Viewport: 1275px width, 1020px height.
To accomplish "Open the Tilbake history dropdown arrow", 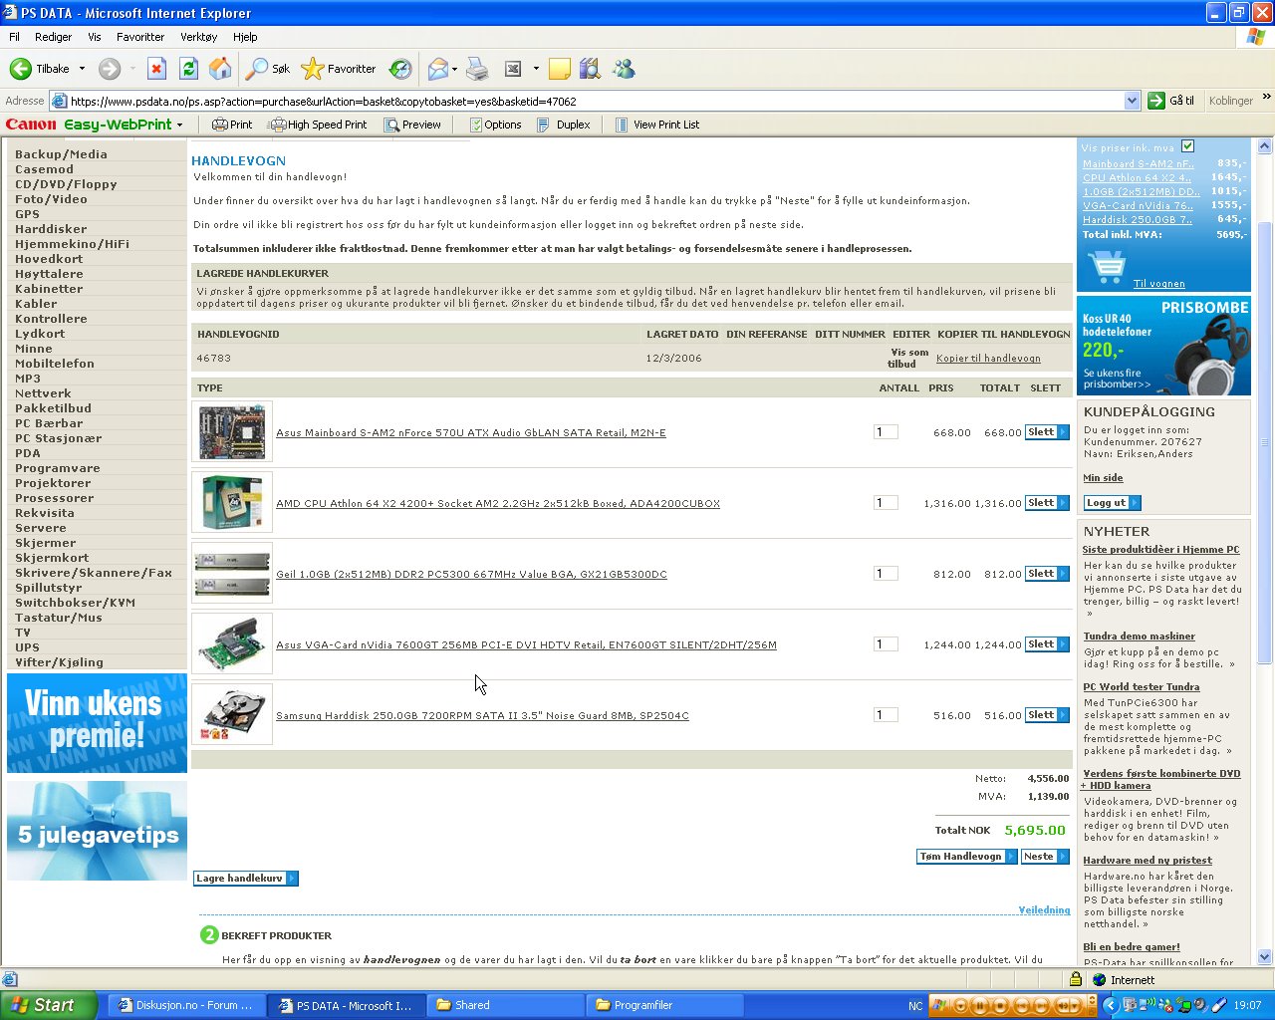I will point(82,69).
